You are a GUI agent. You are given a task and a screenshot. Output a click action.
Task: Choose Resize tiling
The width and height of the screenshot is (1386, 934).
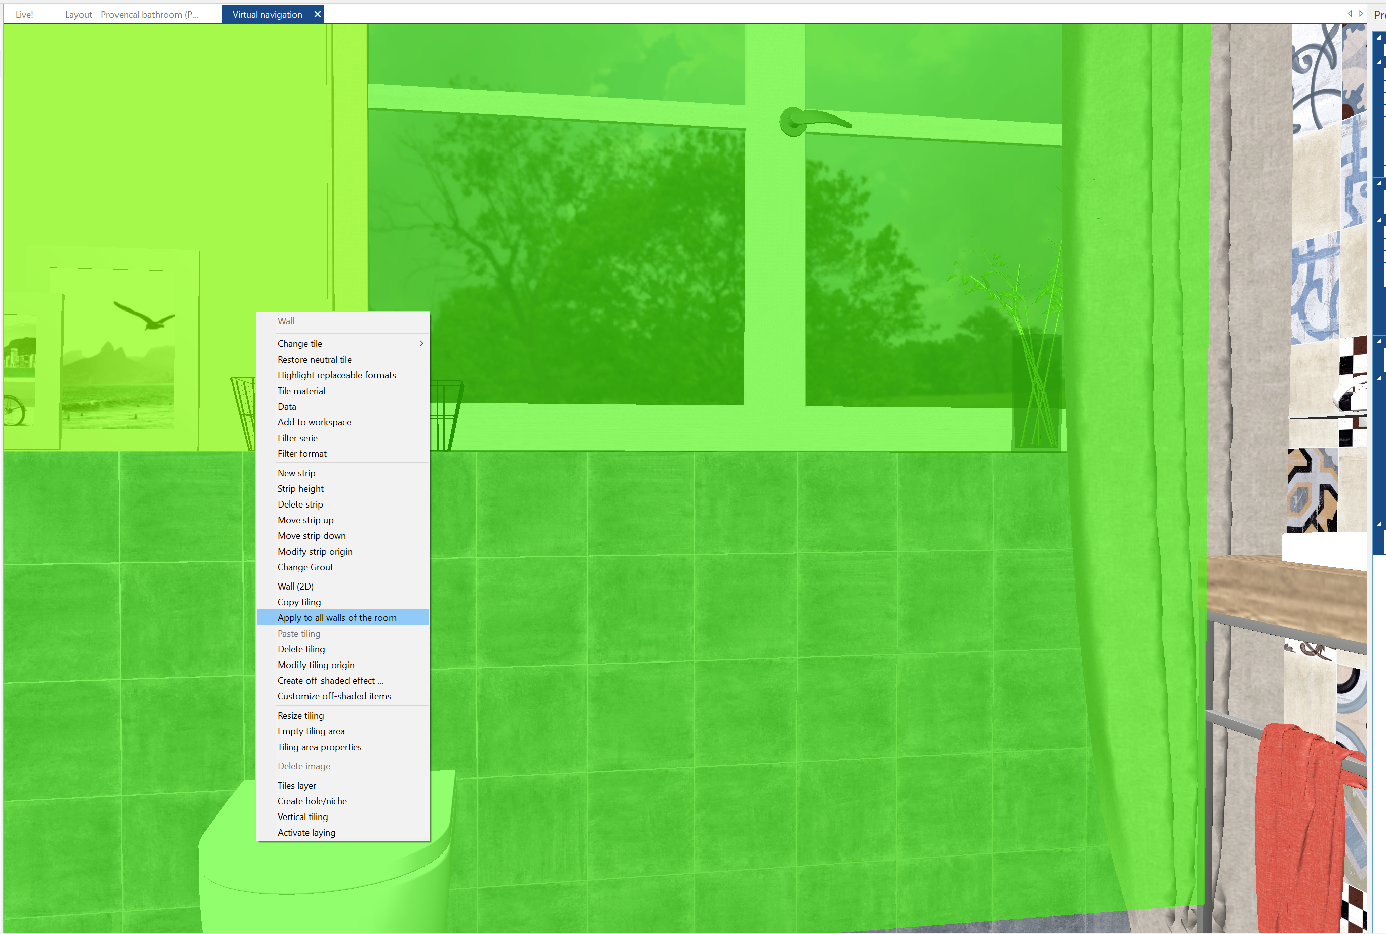342,715
